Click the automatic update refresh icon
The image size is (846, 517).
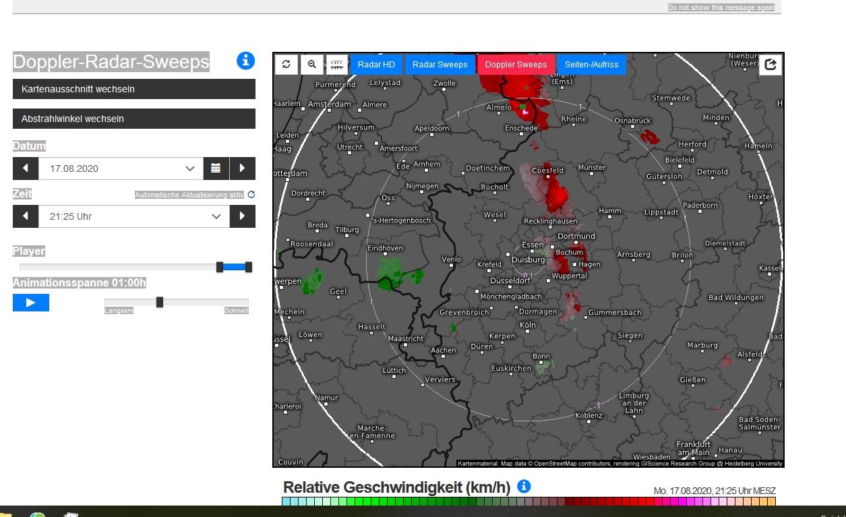click(x=251, y=195)
